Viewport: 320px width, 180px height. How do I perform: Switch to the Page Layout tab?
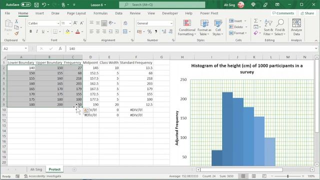click(x=76, y=13)
